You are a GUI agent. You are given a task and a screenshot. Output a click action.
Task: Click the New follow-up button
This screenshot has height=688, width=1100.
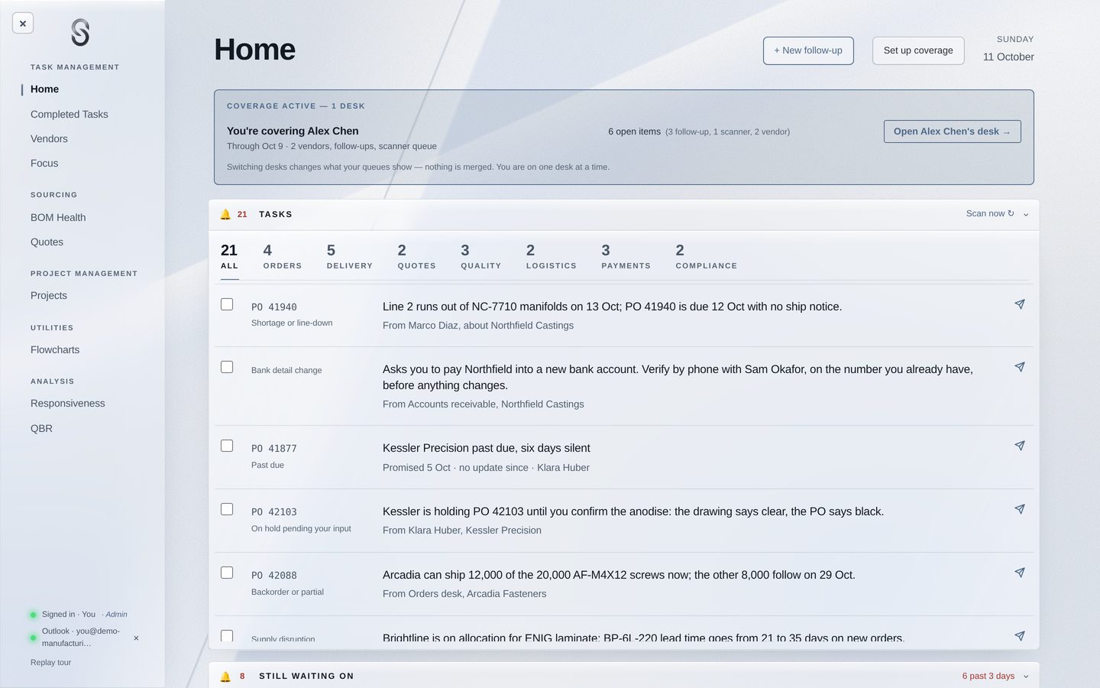(808, 50)
